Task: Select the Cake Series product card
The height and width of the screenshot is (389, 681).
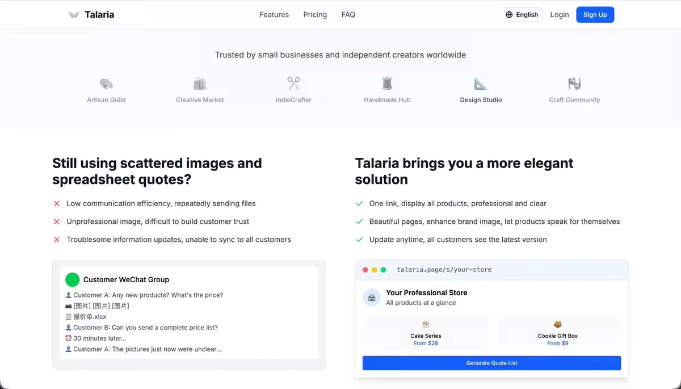Action: coord(426,332)
